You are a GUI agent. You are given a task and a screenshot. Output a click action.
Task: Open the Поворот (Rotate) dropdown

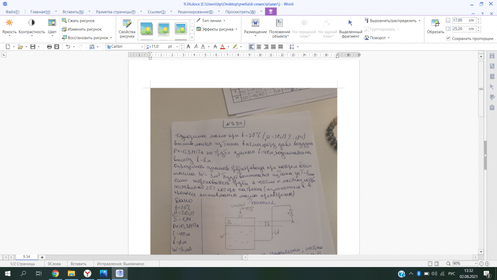[377, 38]
